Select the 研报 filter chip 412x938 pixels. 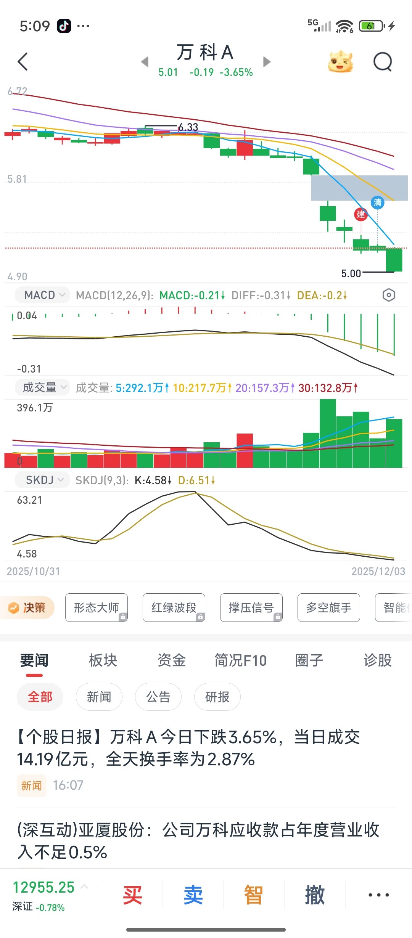tap(217, 697)
